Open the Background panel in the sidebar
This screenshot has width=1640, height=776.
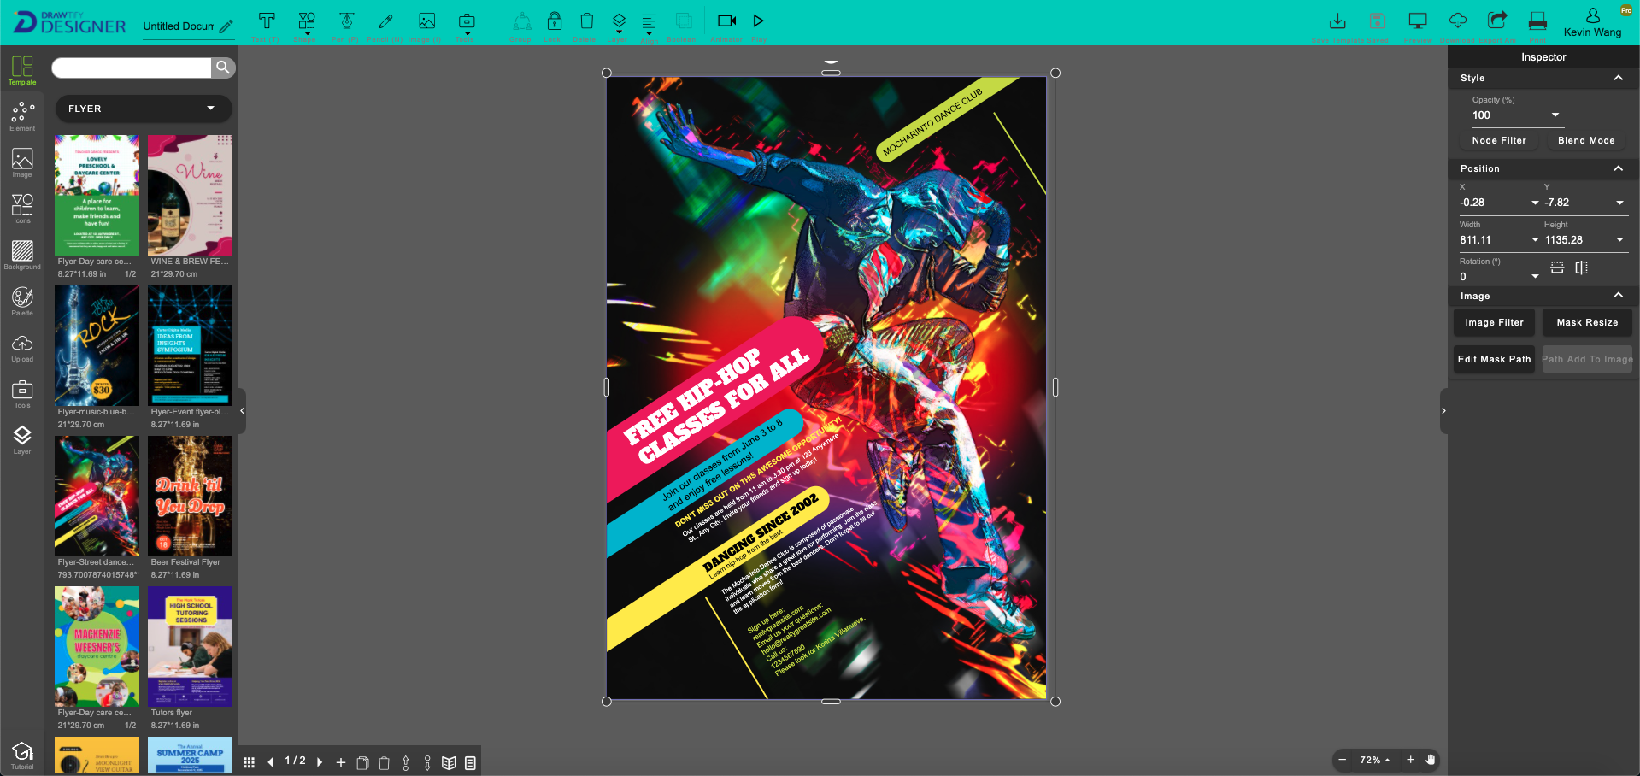coord(22,255)
